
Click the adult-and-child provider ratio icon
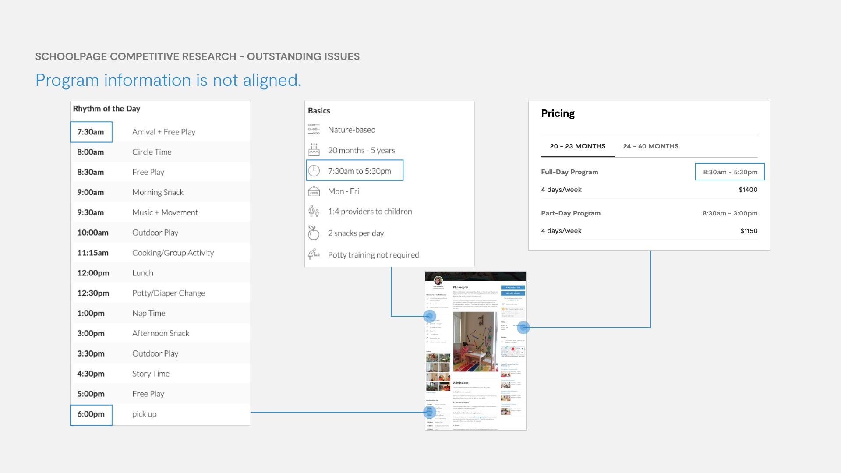[314, 211]
